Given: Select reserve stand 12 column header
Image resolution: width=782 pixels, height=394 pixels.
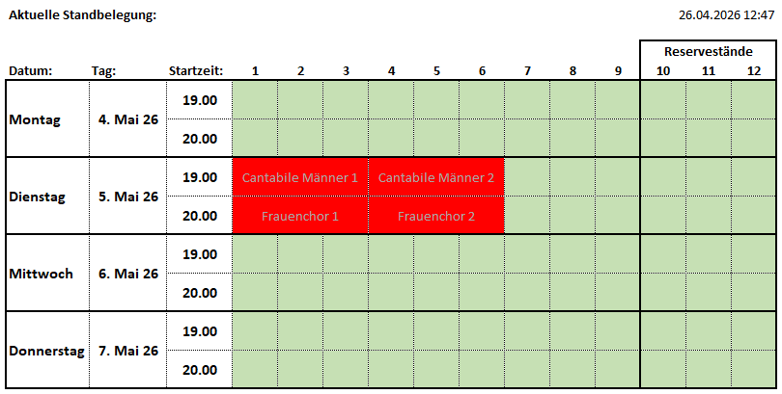Looking at the screenshot, I should coord(754,70).
